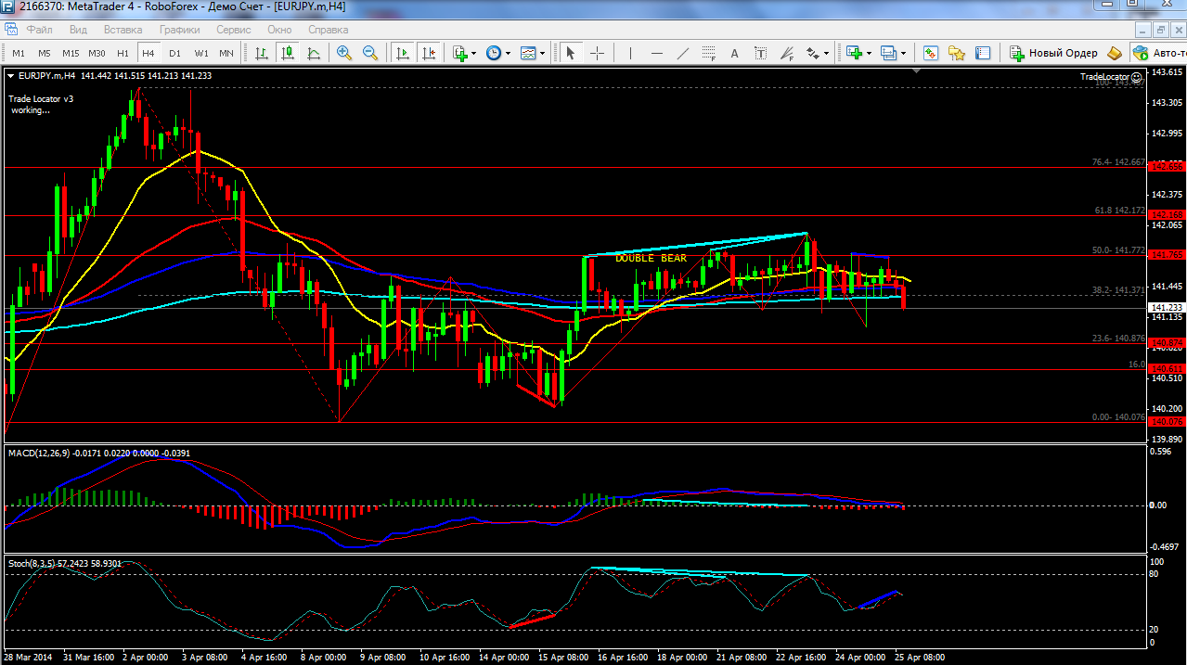
Task: Toggle chart auto scroll icon
Action: point(403,53)
